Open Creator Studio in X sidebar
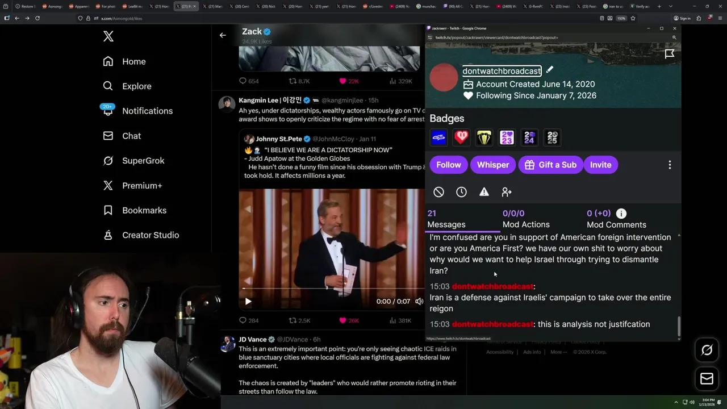The image size is (727, 409). [141, 235]
